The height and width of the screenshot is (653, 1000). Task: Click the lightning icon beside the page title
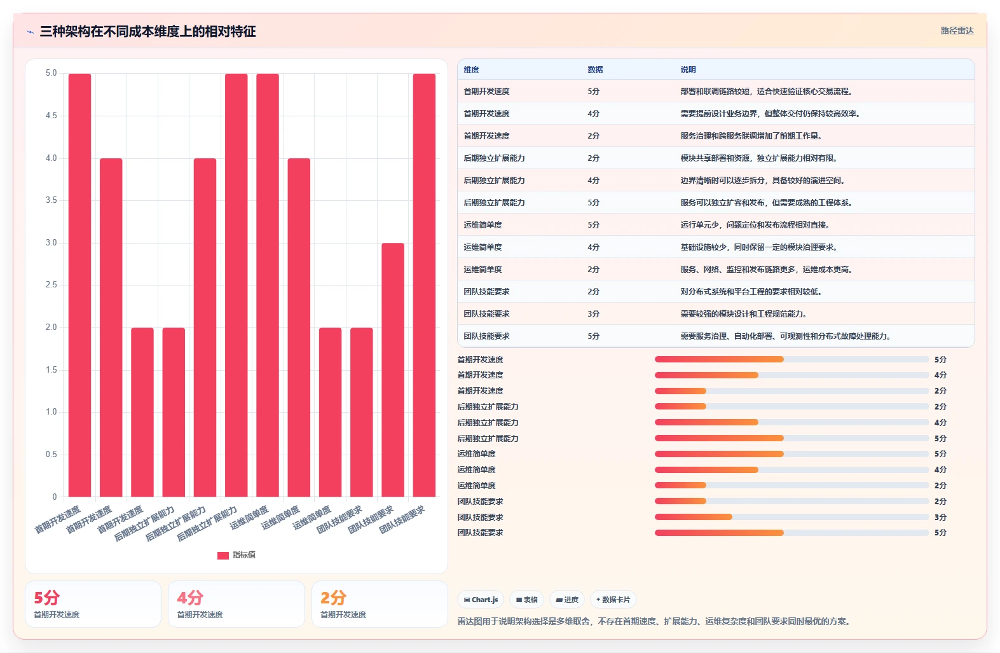[30, 32]
